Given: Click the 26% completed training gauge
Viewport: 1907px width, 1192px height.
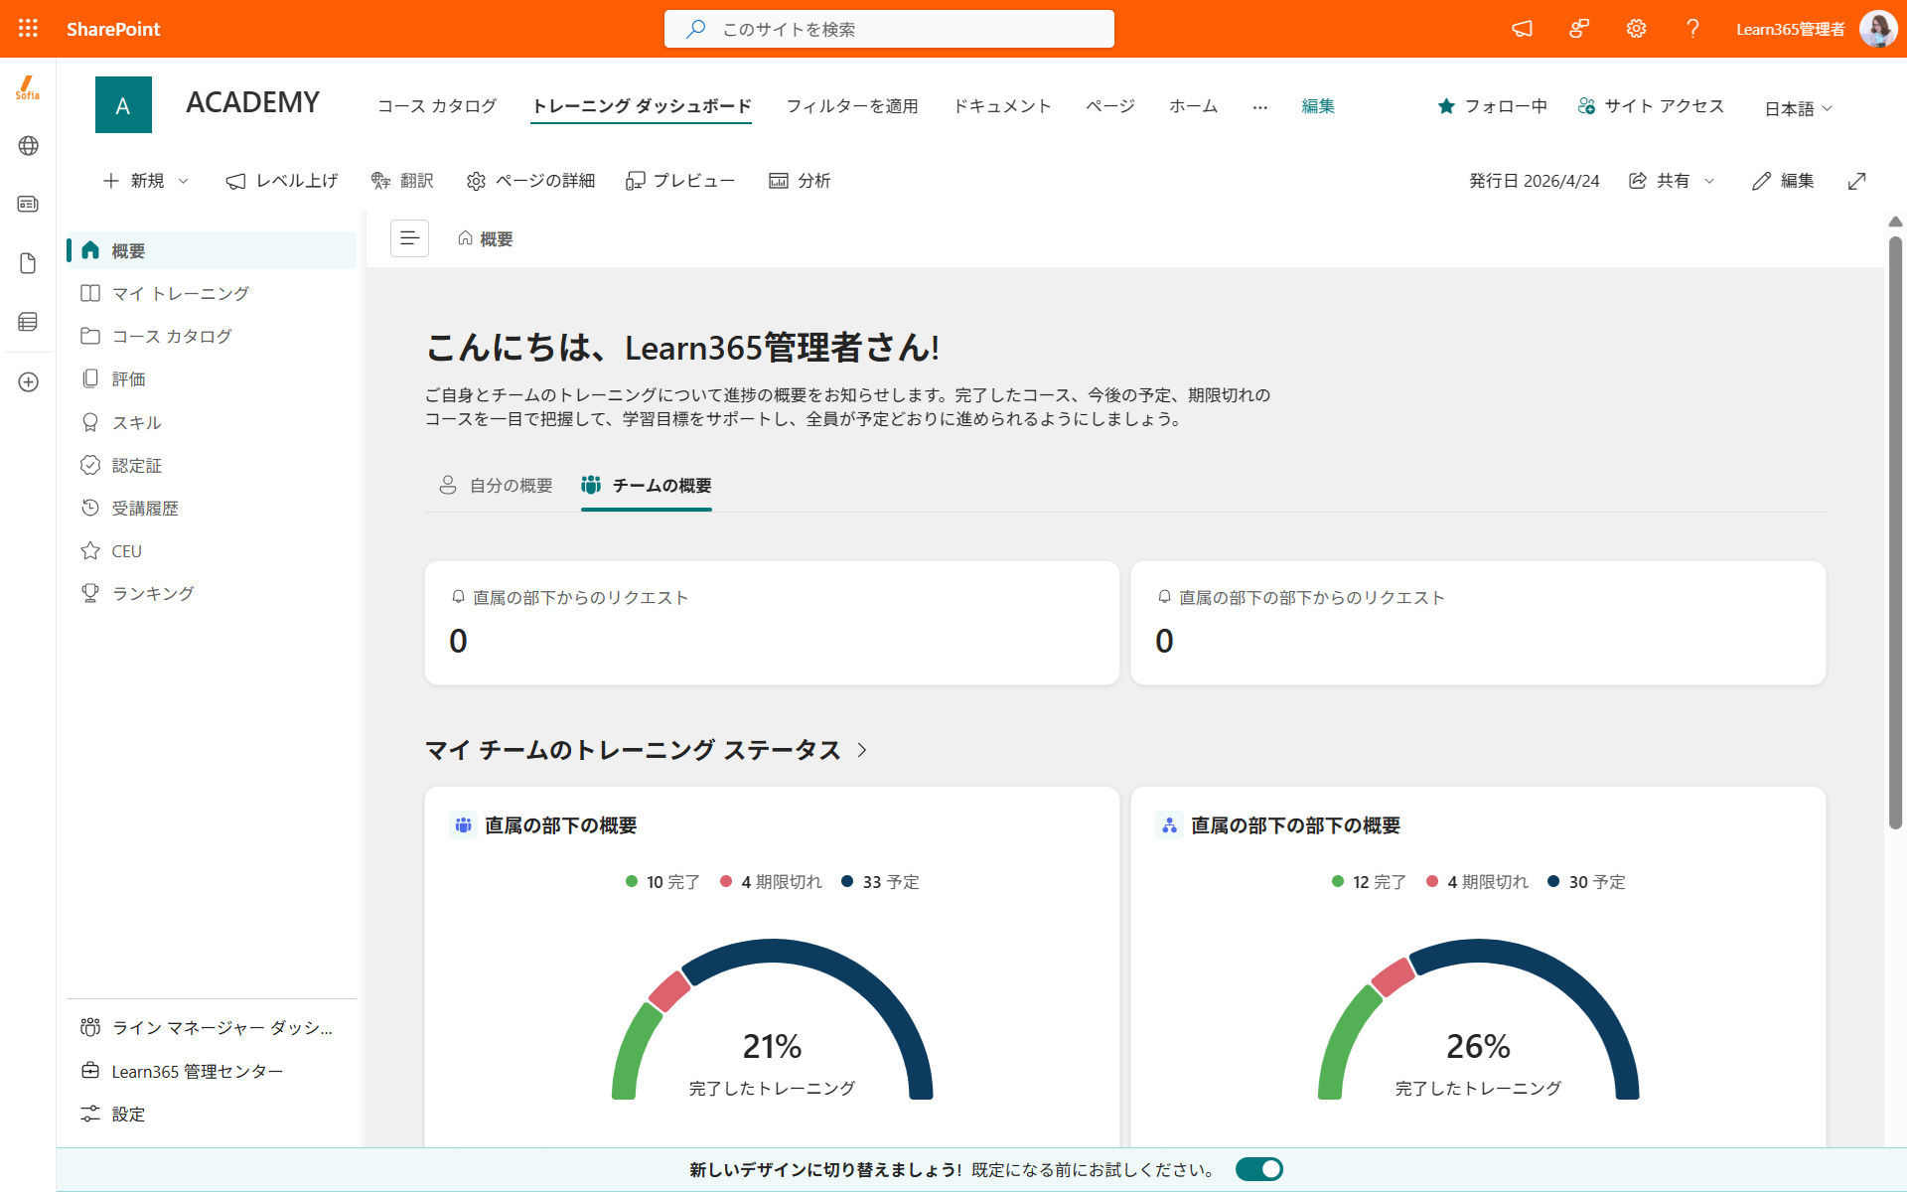Looking at the screenshot, I should [1478, 1020].
